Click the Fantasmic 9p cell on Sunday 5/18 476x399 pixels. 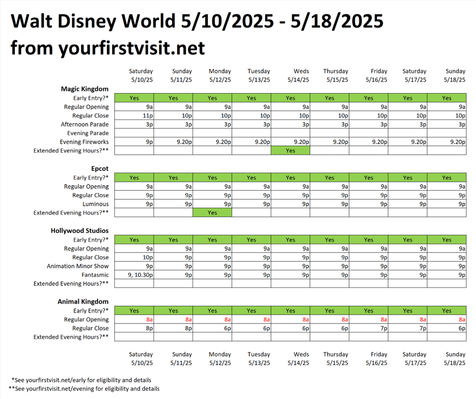coord(447,275)
